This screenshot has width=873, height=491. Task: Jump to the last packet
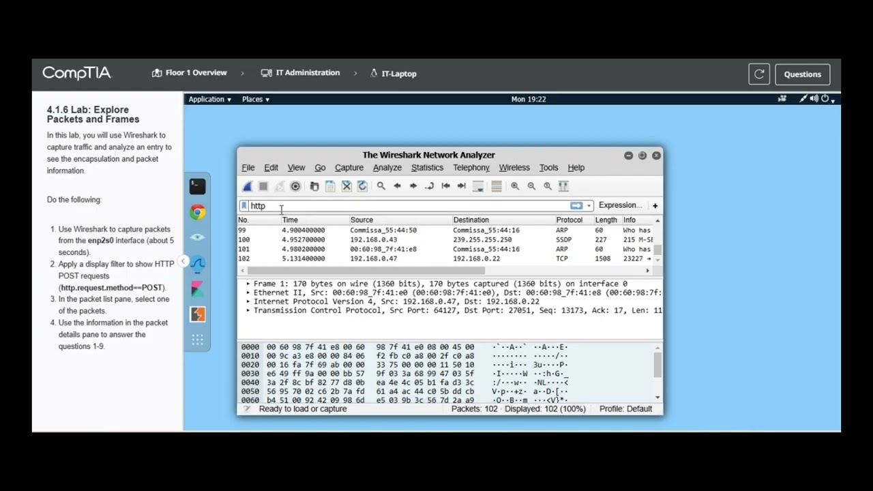[x=462, y=186]
